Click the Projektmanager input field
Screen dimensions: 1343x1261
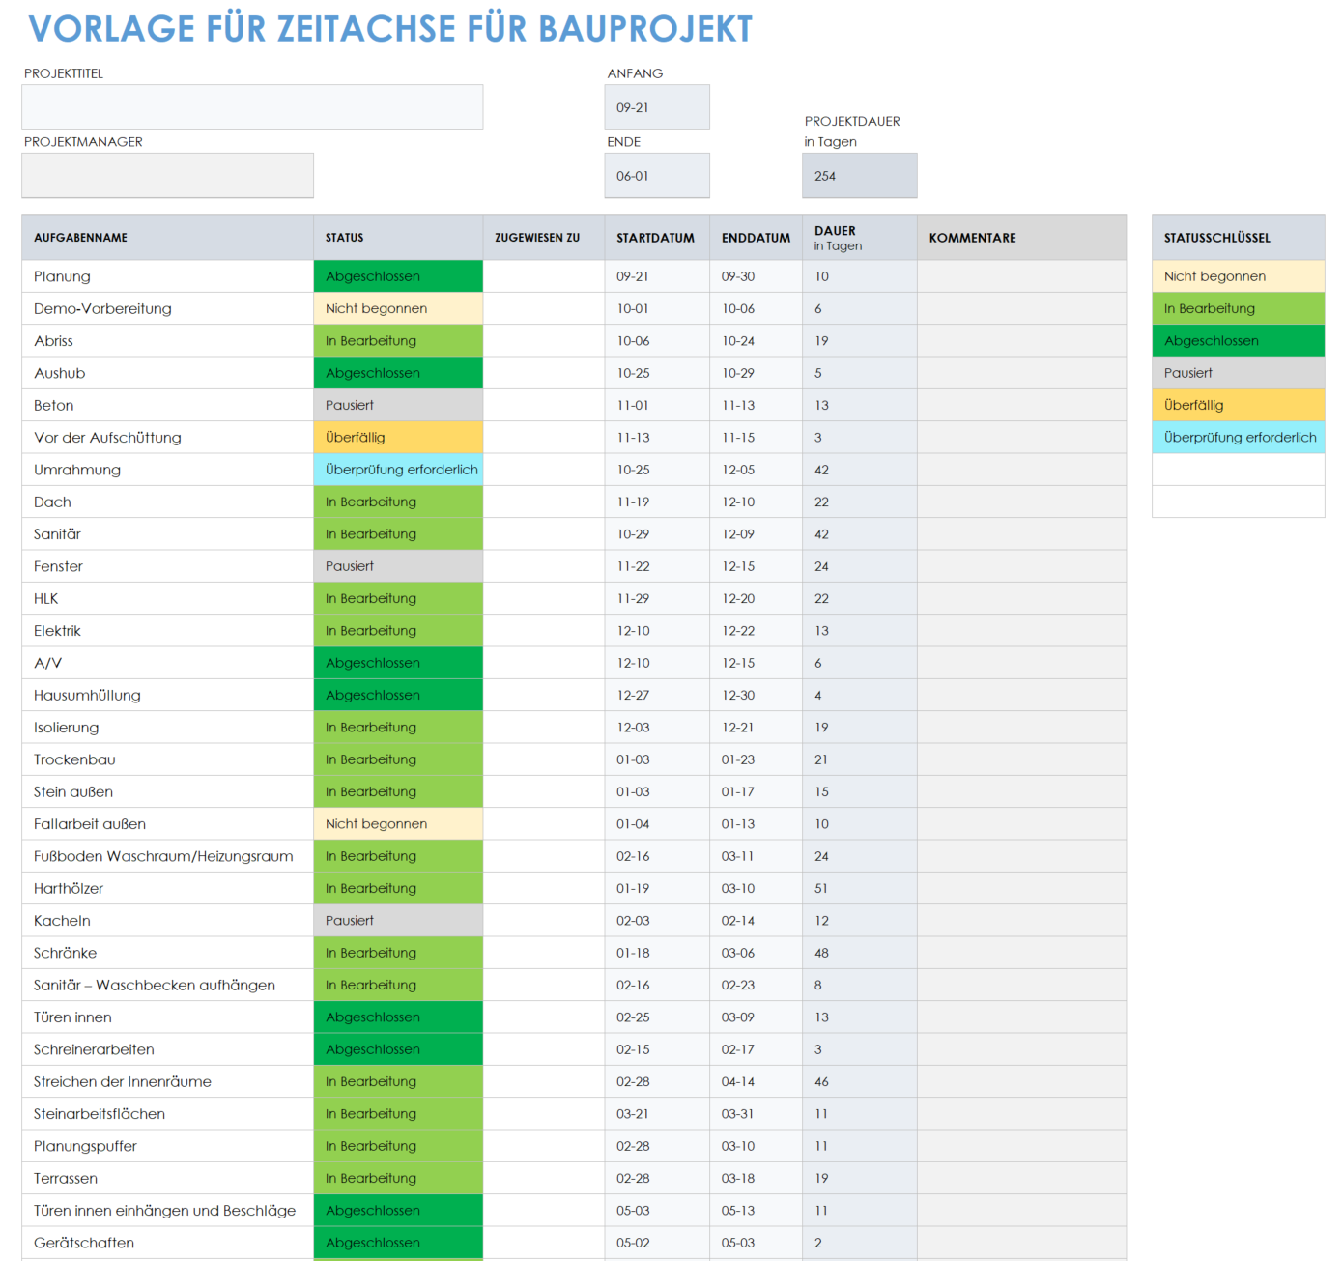(x=168, y=176)
